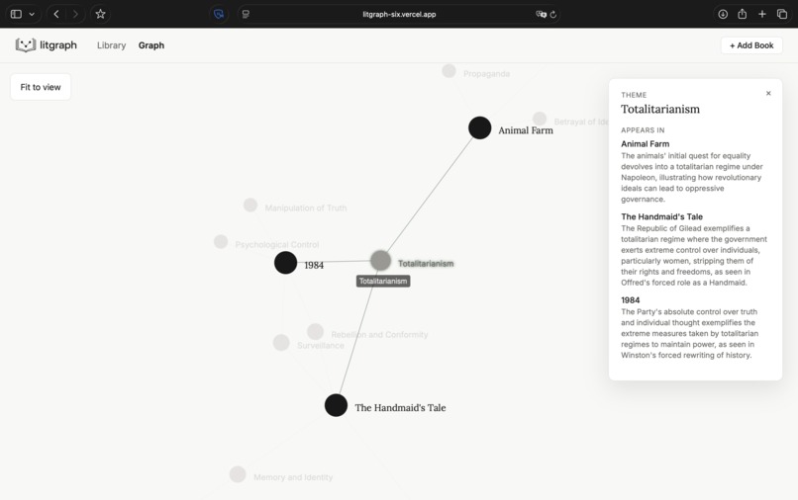Reload the page with the refresh icon
798x500 pixels.
coord(553,14)
